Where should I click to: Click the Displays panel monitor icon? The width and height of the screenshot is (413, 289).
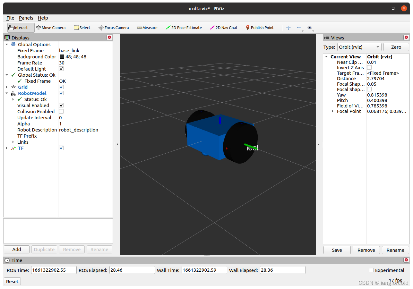(x=7, y=38)
